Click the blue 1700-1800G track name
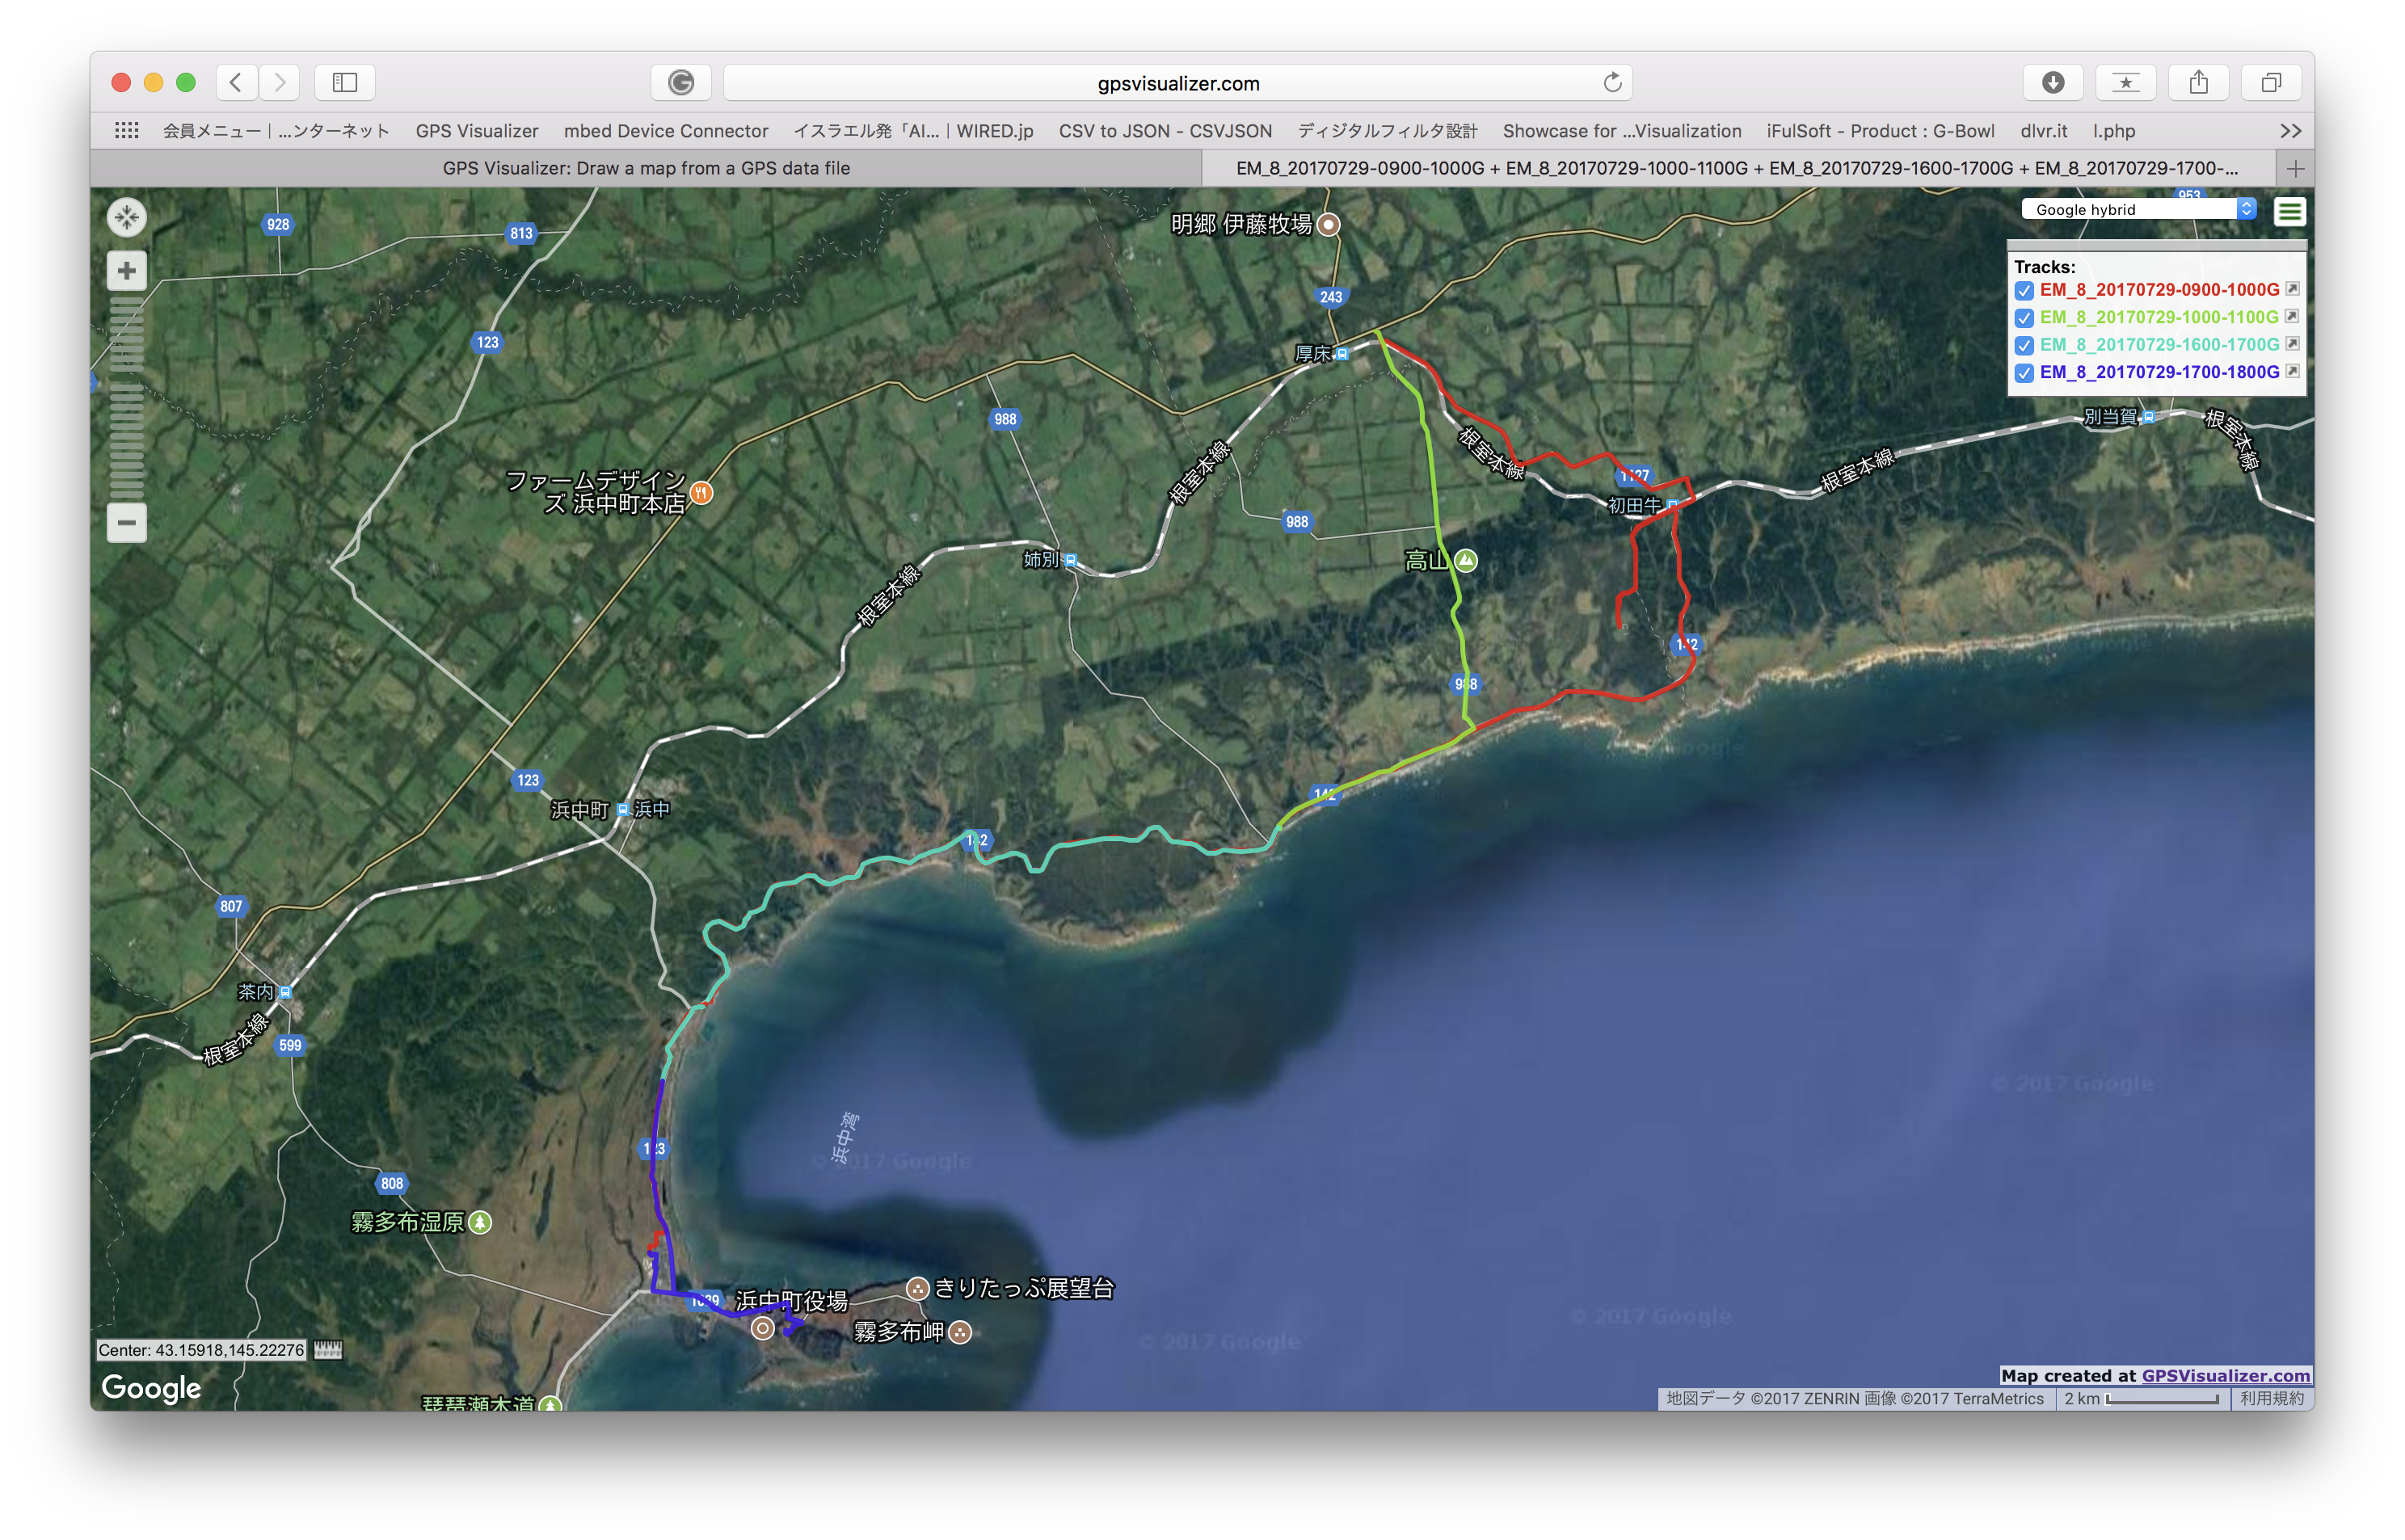Viewport: 2405px width, 1540px height. (2159, 372)
